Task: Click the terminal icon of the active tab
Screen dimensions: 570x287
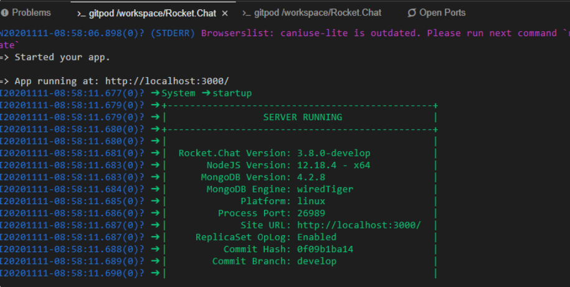Action: click(82, 14)
